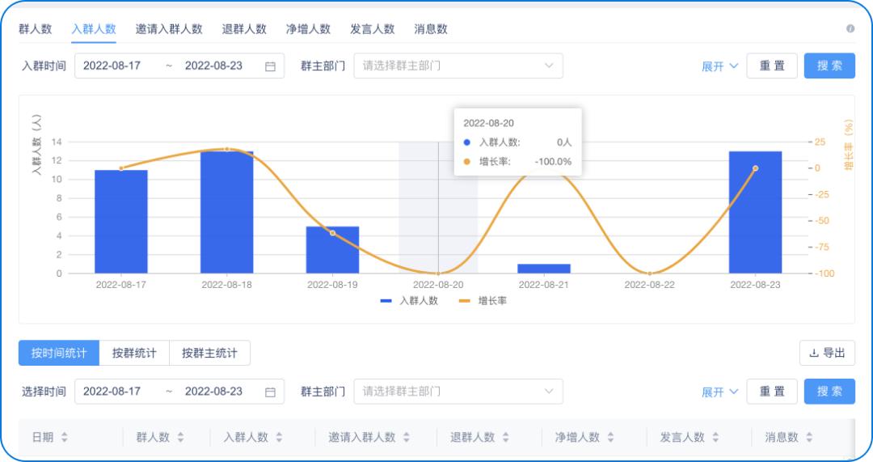Sort table by 邀请入群人数 column arrows

pos(407,438)
